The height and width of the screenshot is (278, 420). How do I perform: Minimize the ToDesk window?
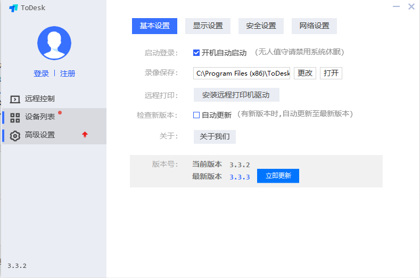396,6
